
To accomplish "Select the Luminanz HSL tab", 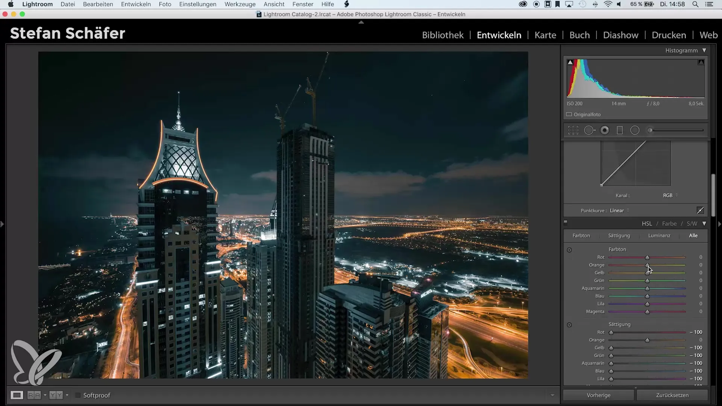I will tap(659, 236).
